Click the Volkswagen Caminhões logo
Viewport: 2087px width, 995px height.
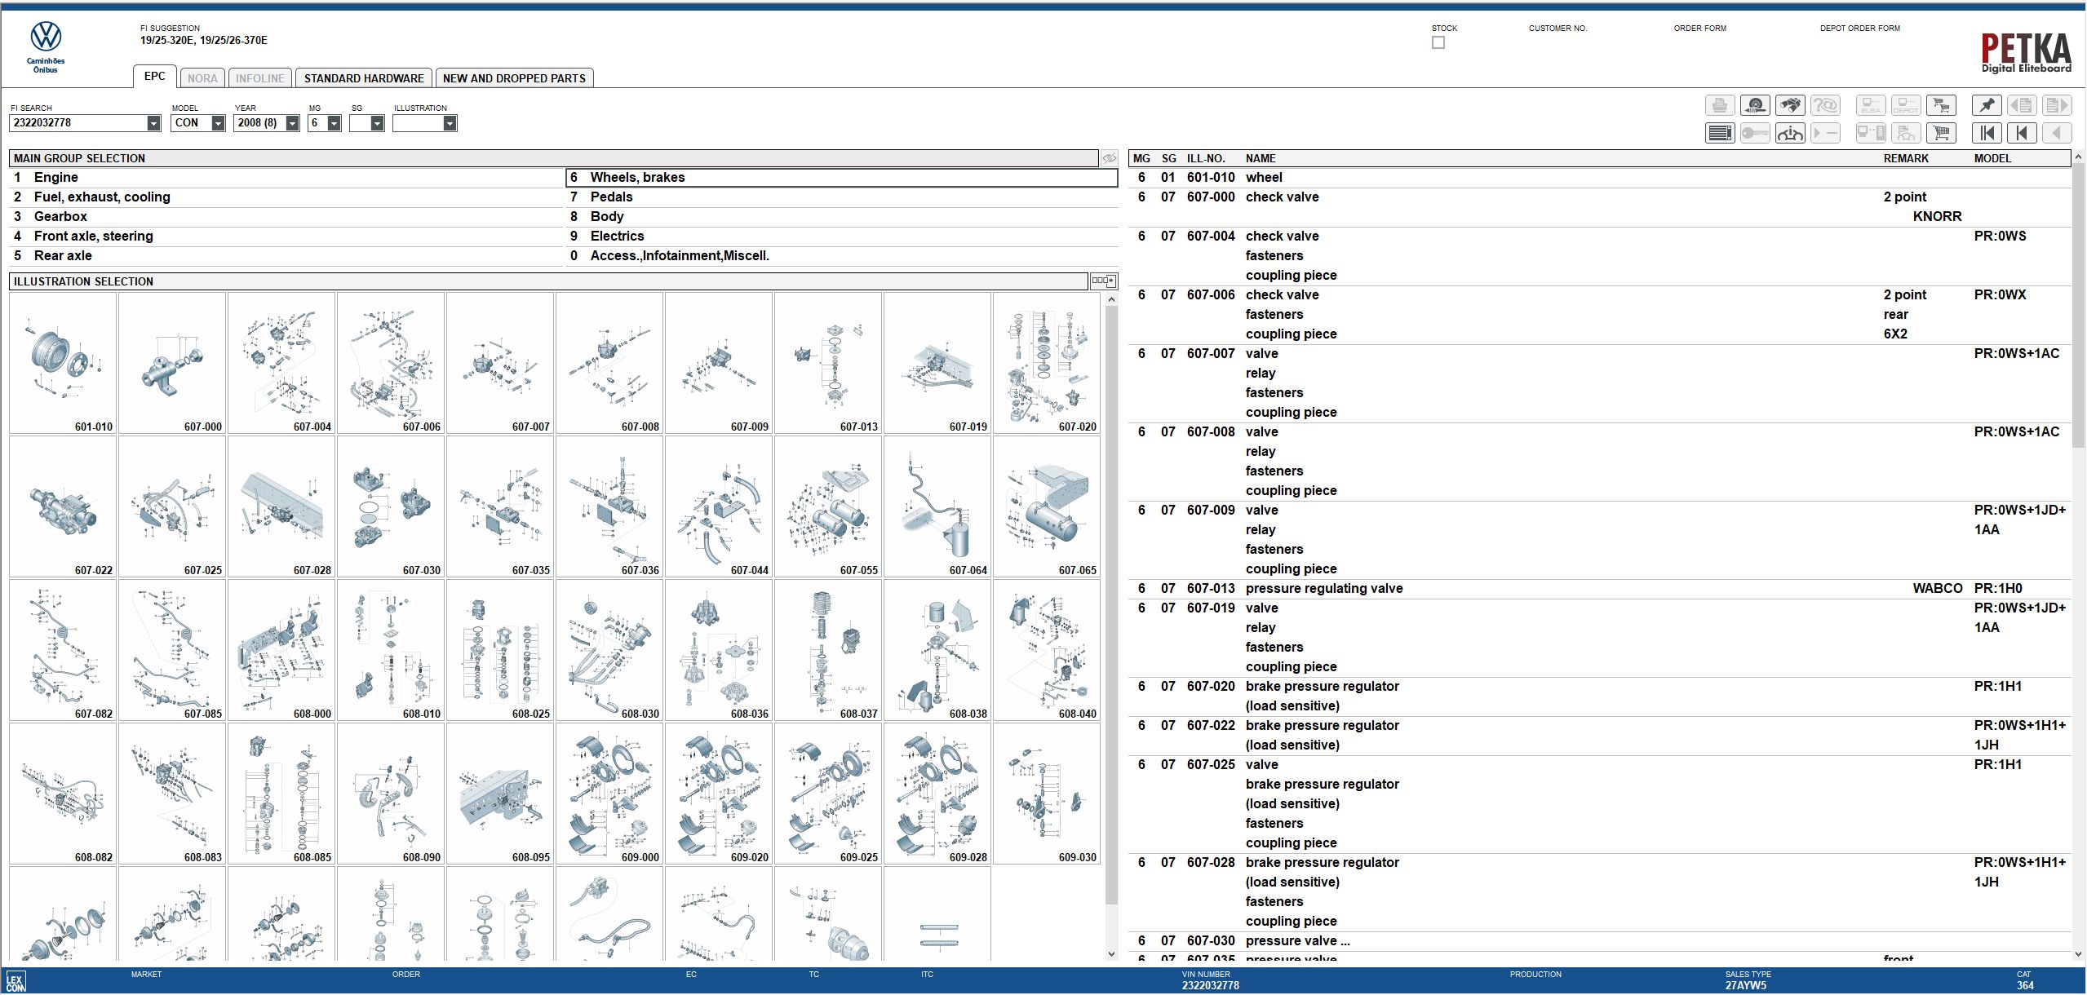[46, 47]
